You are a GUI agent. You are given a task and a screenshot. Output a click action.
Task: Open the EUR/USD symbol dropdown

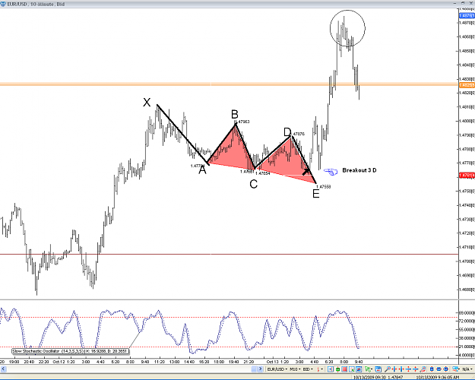(277, 369)
